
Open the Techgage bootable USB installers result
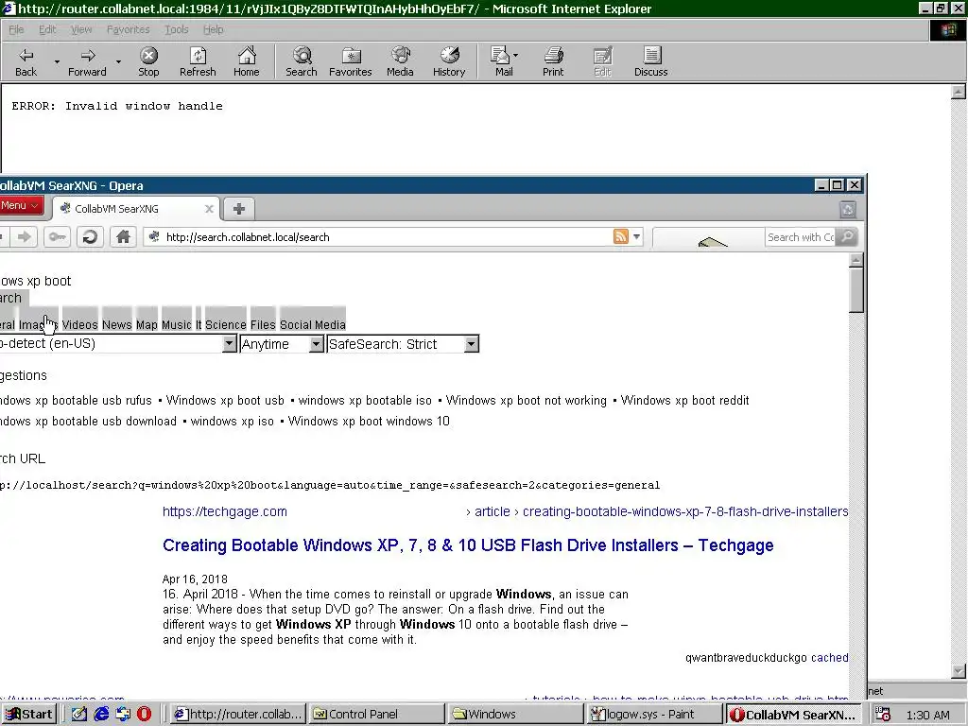pos(468,545)
